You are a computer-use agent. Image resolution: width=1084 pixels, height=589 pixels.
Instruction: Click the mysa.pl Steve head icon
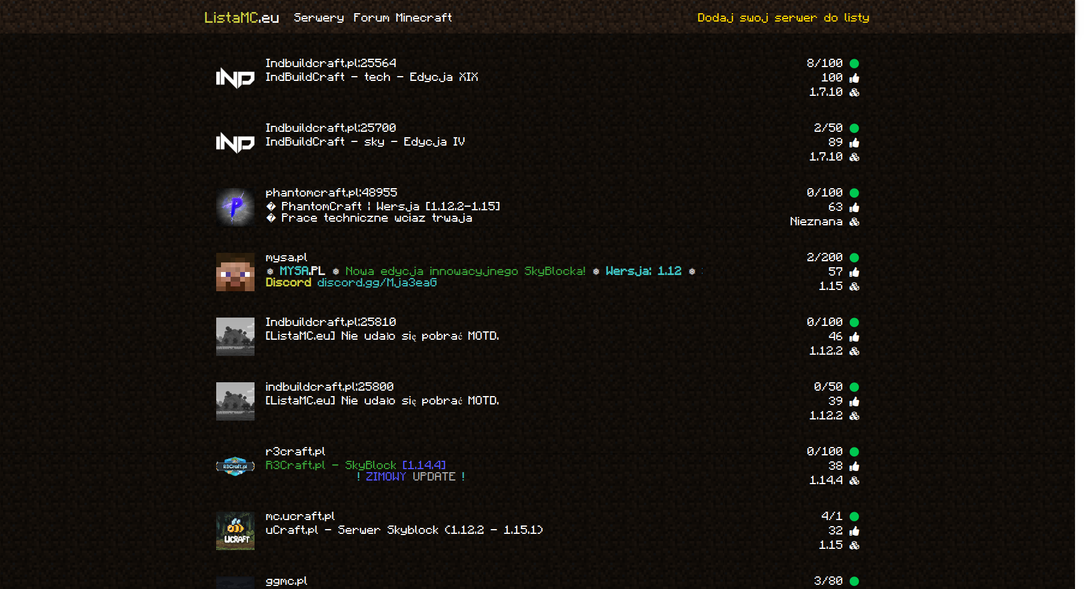coord(235,272)
